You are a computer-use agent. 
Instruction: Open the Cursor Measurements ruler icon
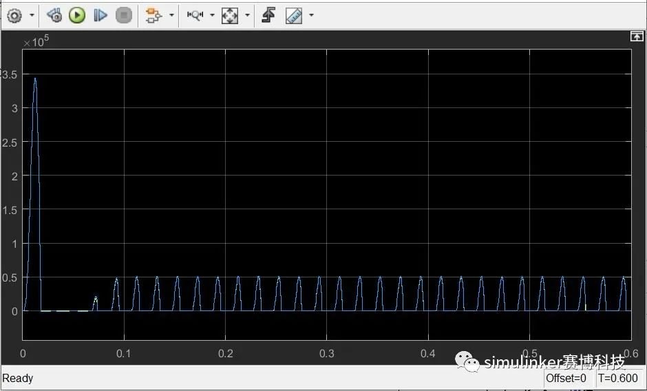tap(294, 16)
